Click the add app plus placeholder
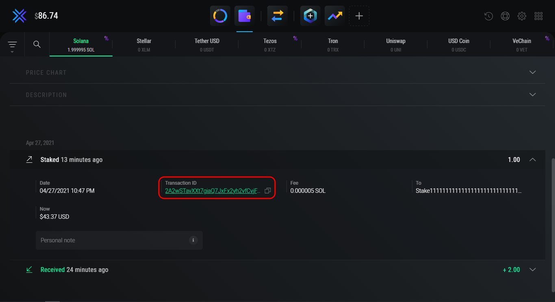This screenshot has height=302, width=555. 359,16
